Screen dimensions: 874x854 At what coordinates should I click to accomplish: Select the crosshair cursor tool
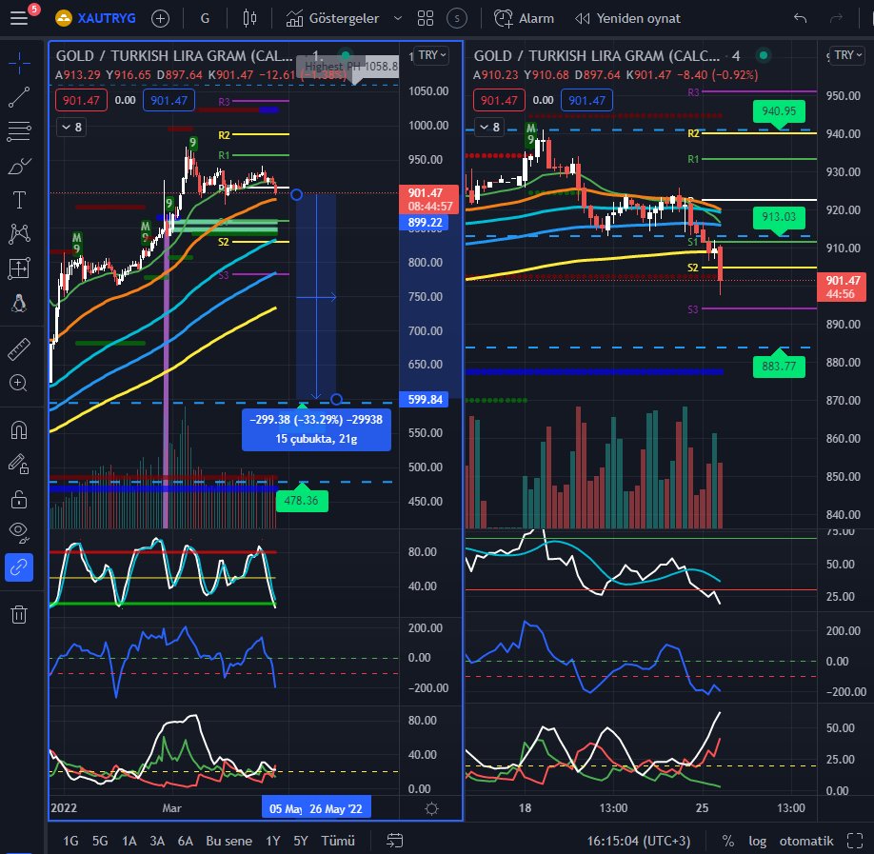(x=19, y=63)
